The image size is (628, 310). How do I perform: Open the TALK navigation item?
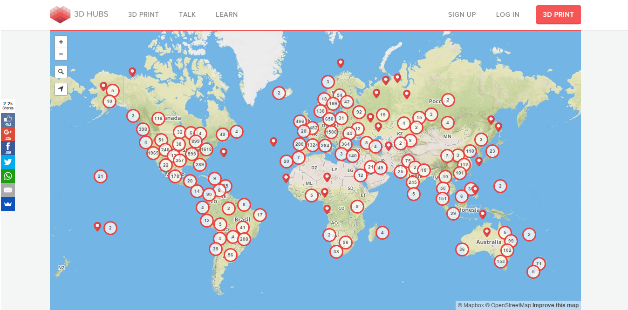(187, 14)
